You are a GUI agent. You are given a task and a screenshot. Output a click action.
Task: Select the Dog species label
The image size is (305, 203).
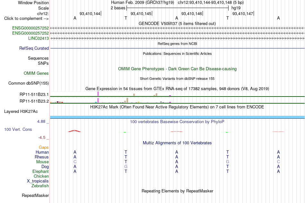(45, 167)
